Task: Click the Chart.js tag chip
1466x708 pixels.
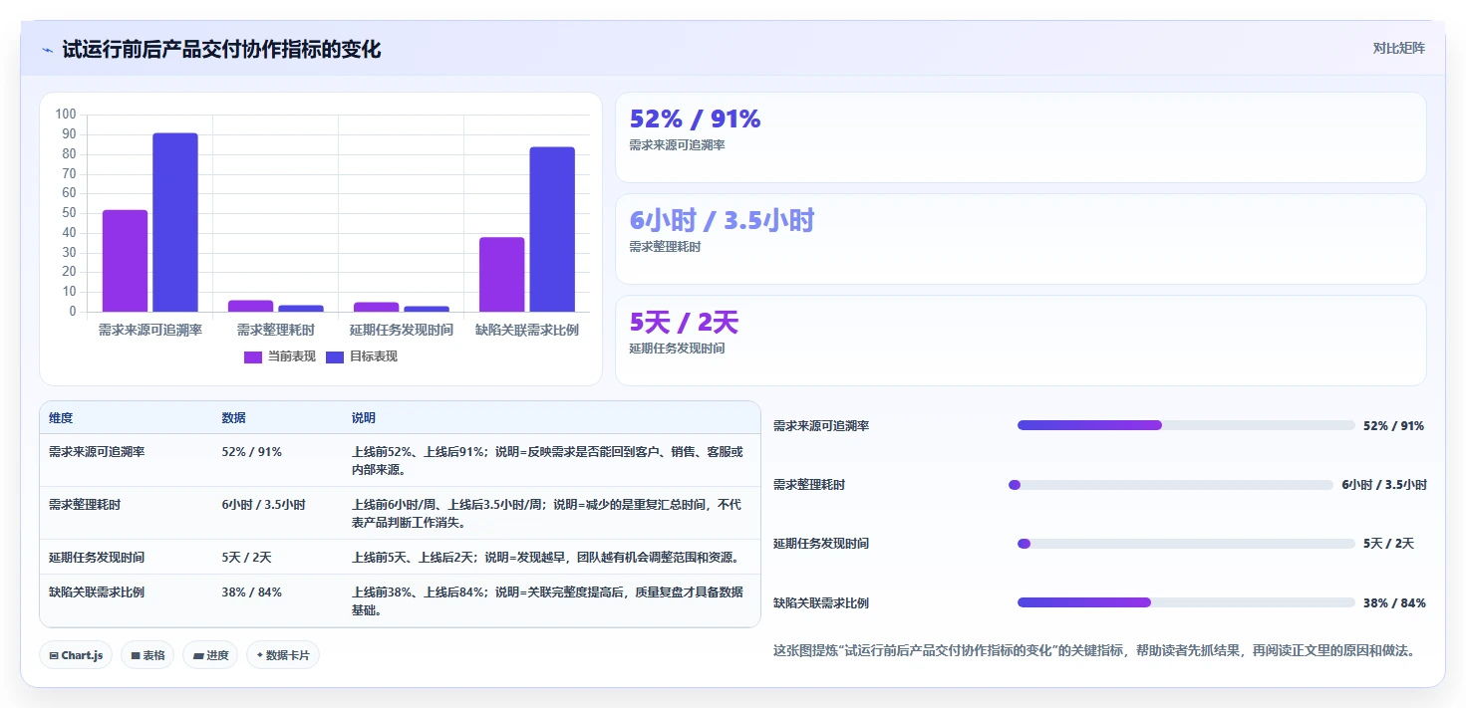Action: click(77, 655)
